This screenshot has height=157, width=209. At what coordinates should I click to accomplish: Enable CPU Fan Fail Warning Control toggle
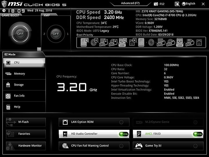pyautogui.click(x=121, y=146)
